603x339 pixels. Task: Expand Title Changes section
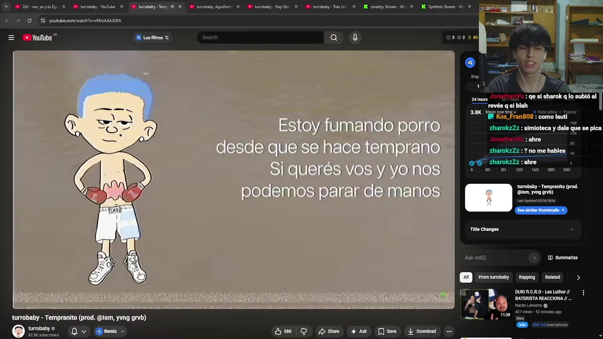coord(522,229)
